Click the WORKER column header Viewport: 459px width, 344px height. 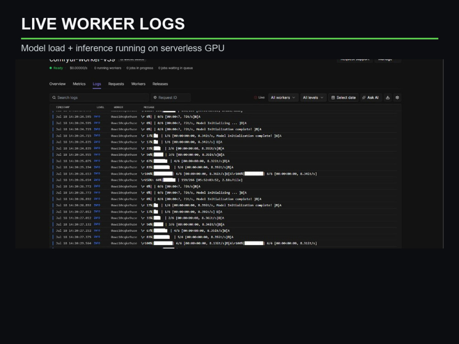[118, 107]
